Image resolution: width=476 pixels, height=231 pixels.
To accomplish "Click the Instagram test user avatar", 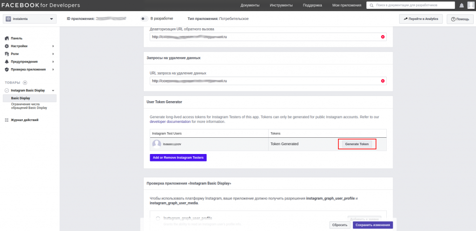I will click(156, 144).
